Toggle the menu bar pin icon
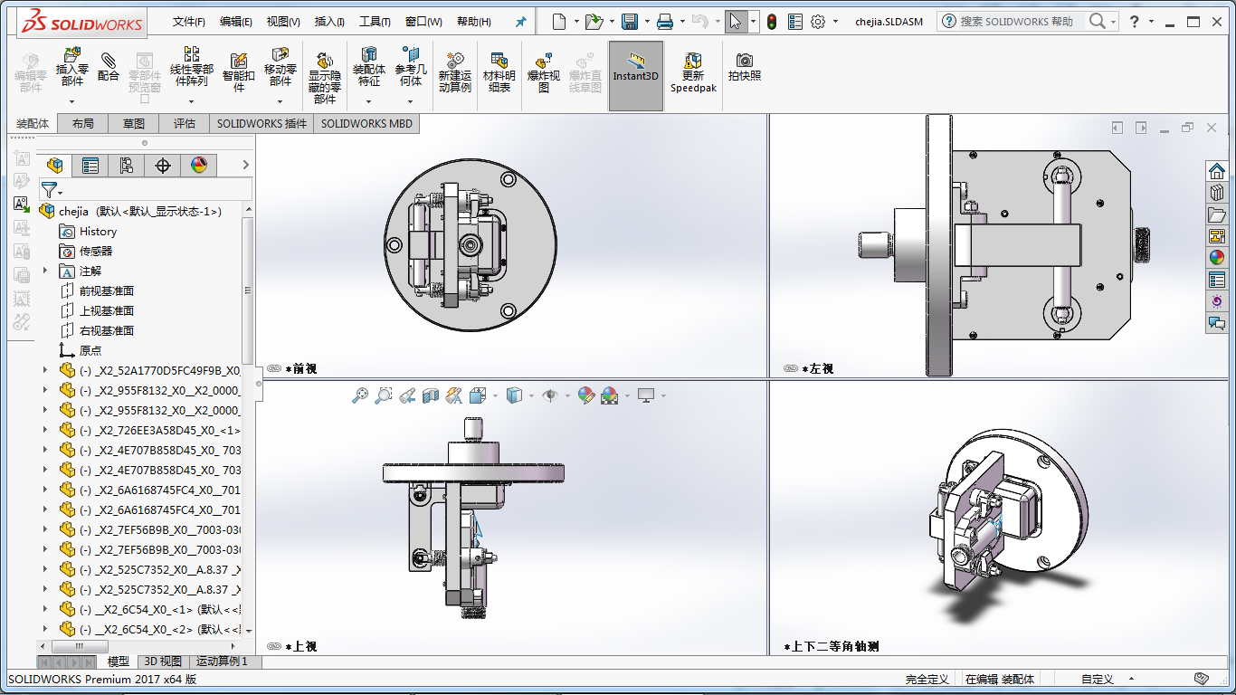Viewport: 1236px width, 695px height. [520, 22]
